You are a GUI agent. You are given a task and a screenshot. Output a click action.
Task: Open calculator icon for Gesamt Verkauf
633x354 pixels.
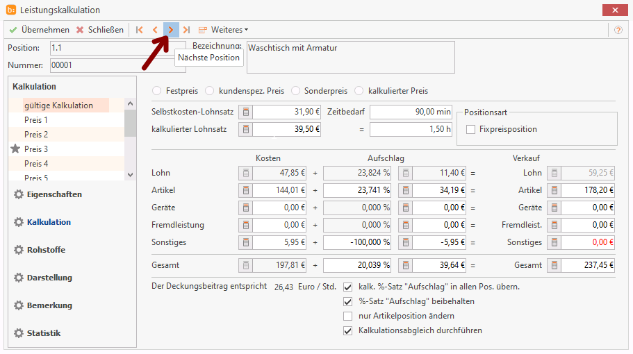coord(554,264)
